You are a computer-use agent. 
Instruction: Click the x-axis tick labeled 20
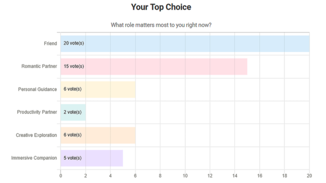[x=309, y=176]
